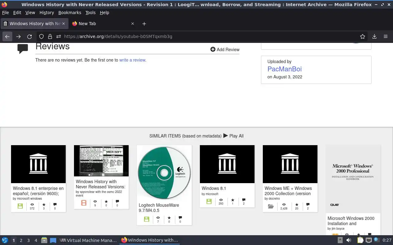The height and width of the screenshot is (245, 393).
Task: Click the Windows 2000 Professional book cover
Action: click(x=353, y=179)
